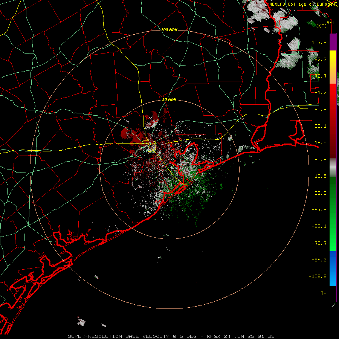
Task: Select the 92.3 velocity scale value
Action: 321,59
